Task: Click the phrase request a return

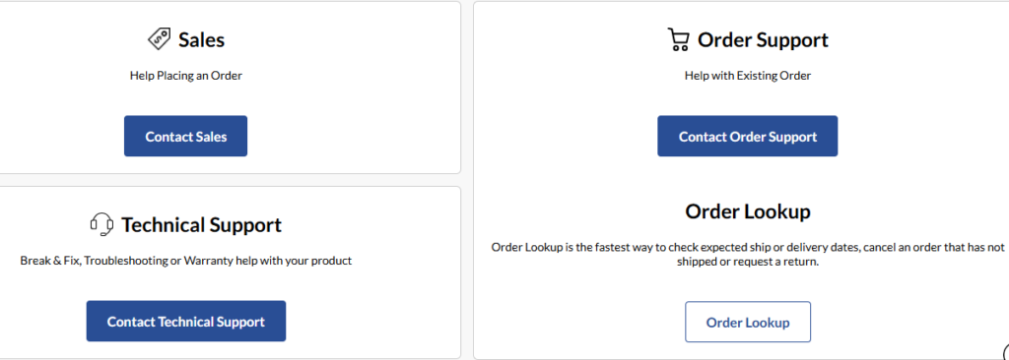Action: click(774, 263)
